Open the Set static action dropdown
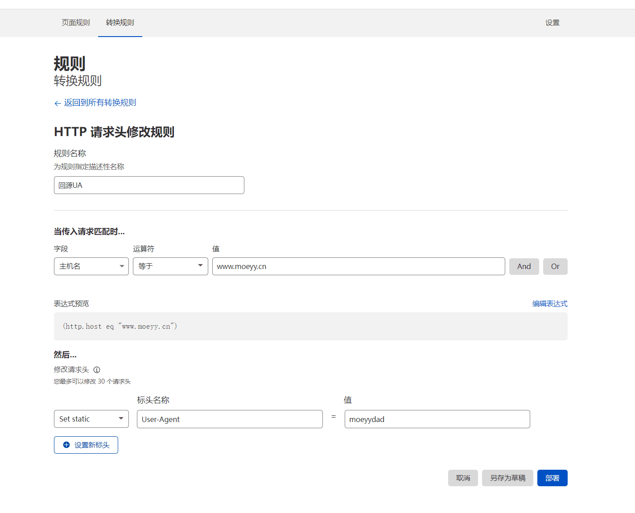Screen dimensions: 635x513 point(91,419)
